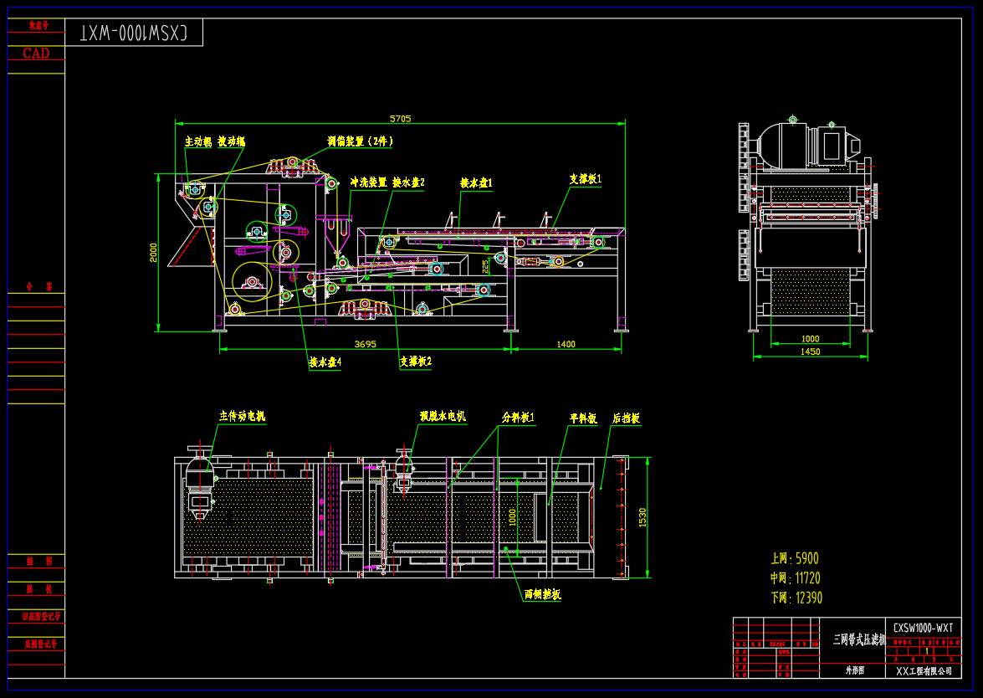The height and width of the screenshot is (698, 983).
Task: Select the 支撑板1 callout label
Action: (x=586, y=178)
